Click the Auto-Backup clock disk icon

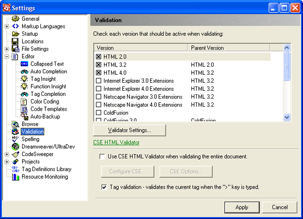pyautogui.click(x=25, y=117)
